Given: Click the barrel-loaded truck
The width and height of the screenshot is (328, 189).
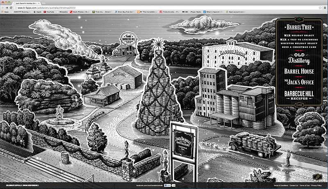Looking at the screenshot, I should click(x=254, y=144).
